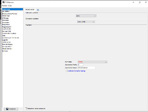Open the Port Série COM dropdown
Image resolution: width=148 pixels, height=112 pixels.
tap(93, 62)
